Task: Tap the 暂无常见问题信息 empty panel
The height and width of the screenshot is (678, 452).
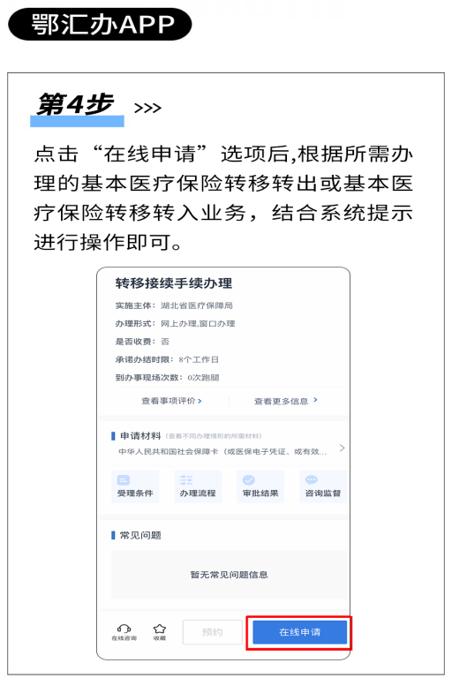Action: click(229, 575)
